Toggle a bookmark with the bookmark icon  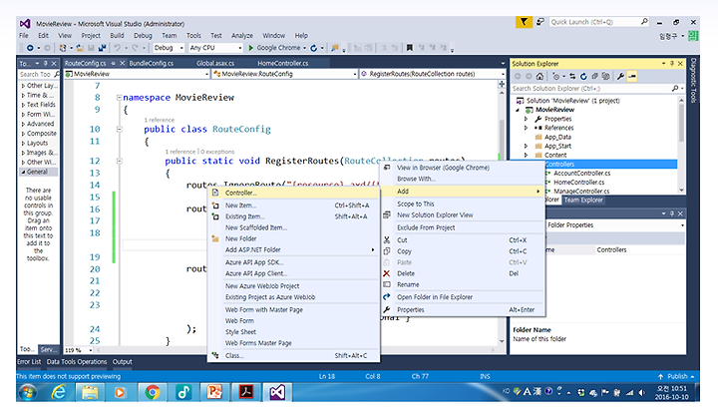click(x=410, y=48)
